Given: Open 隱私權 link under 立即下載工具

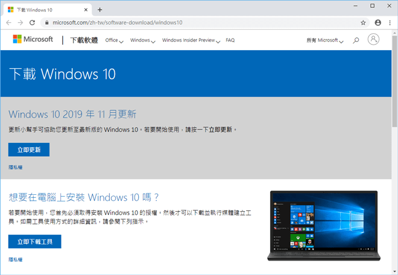Looking at the screenshot, I should tap(16, 259).
